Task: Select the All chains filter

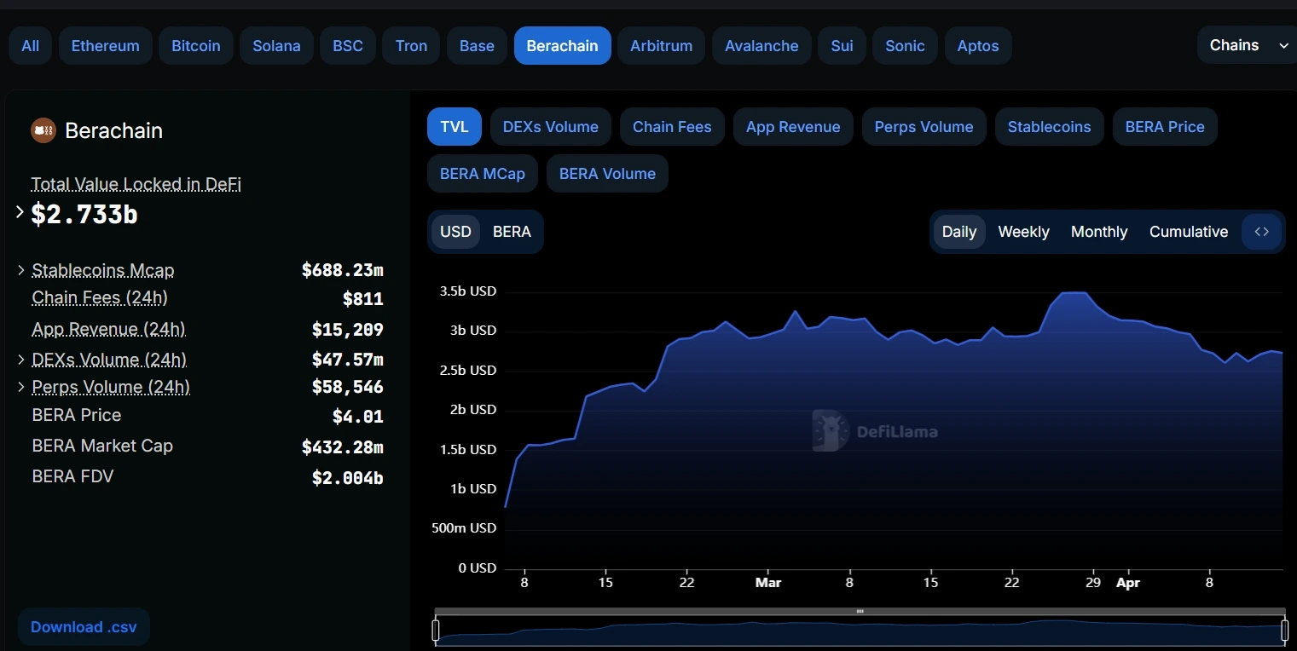Action: coord(31,46)
